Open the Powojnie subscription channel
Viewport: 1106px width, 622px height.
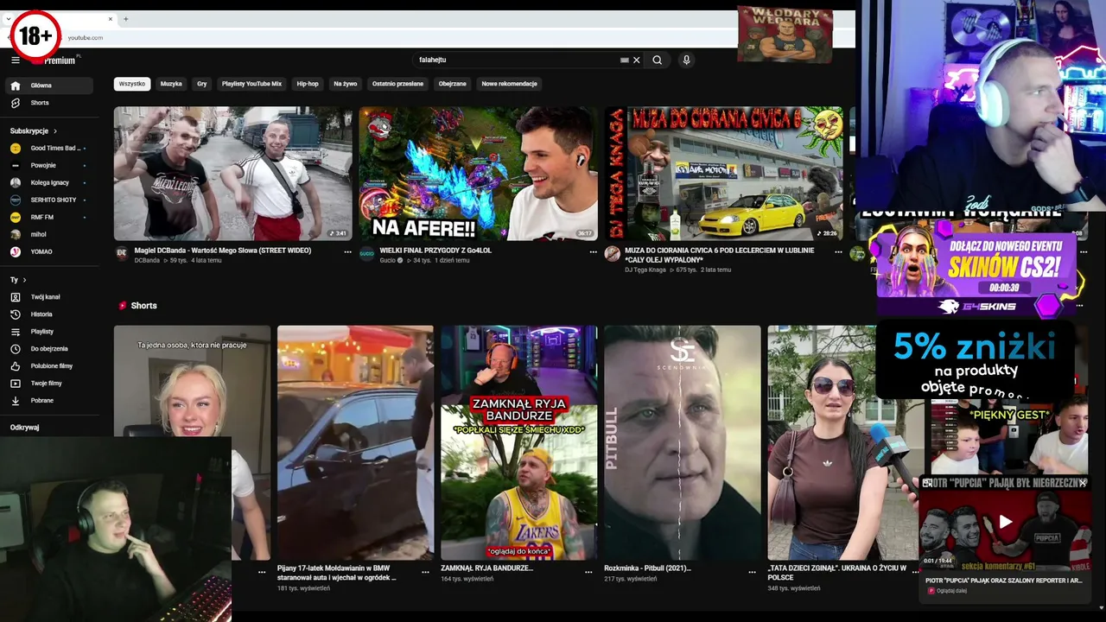(x=48, y=165)
